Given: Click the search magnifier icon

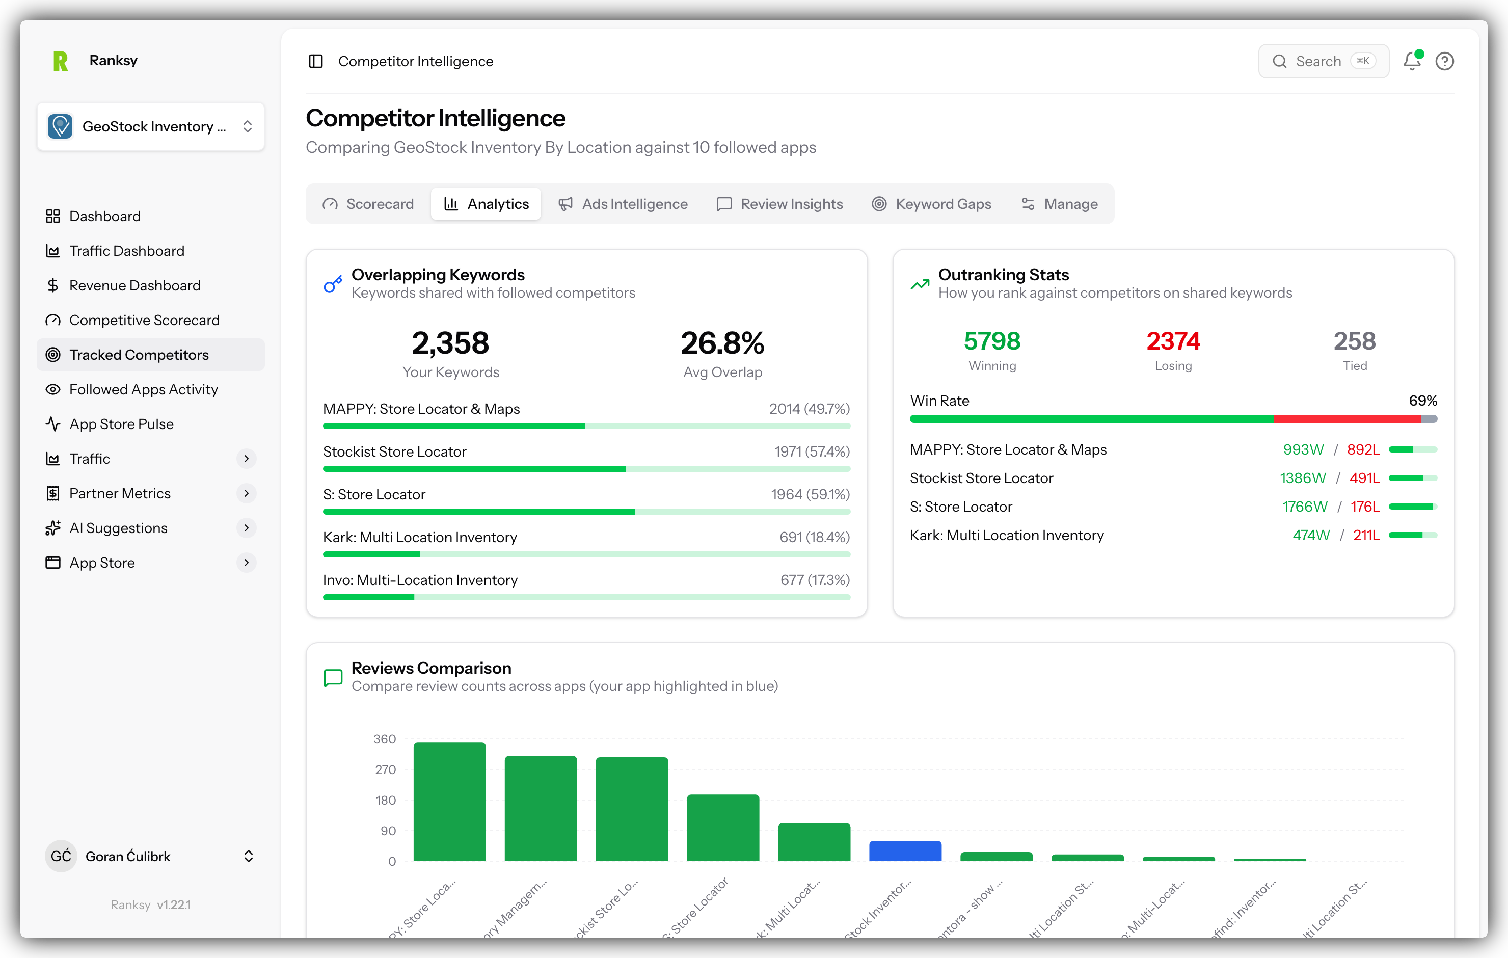Looking at the screenshot, I should coord(1279,61).
